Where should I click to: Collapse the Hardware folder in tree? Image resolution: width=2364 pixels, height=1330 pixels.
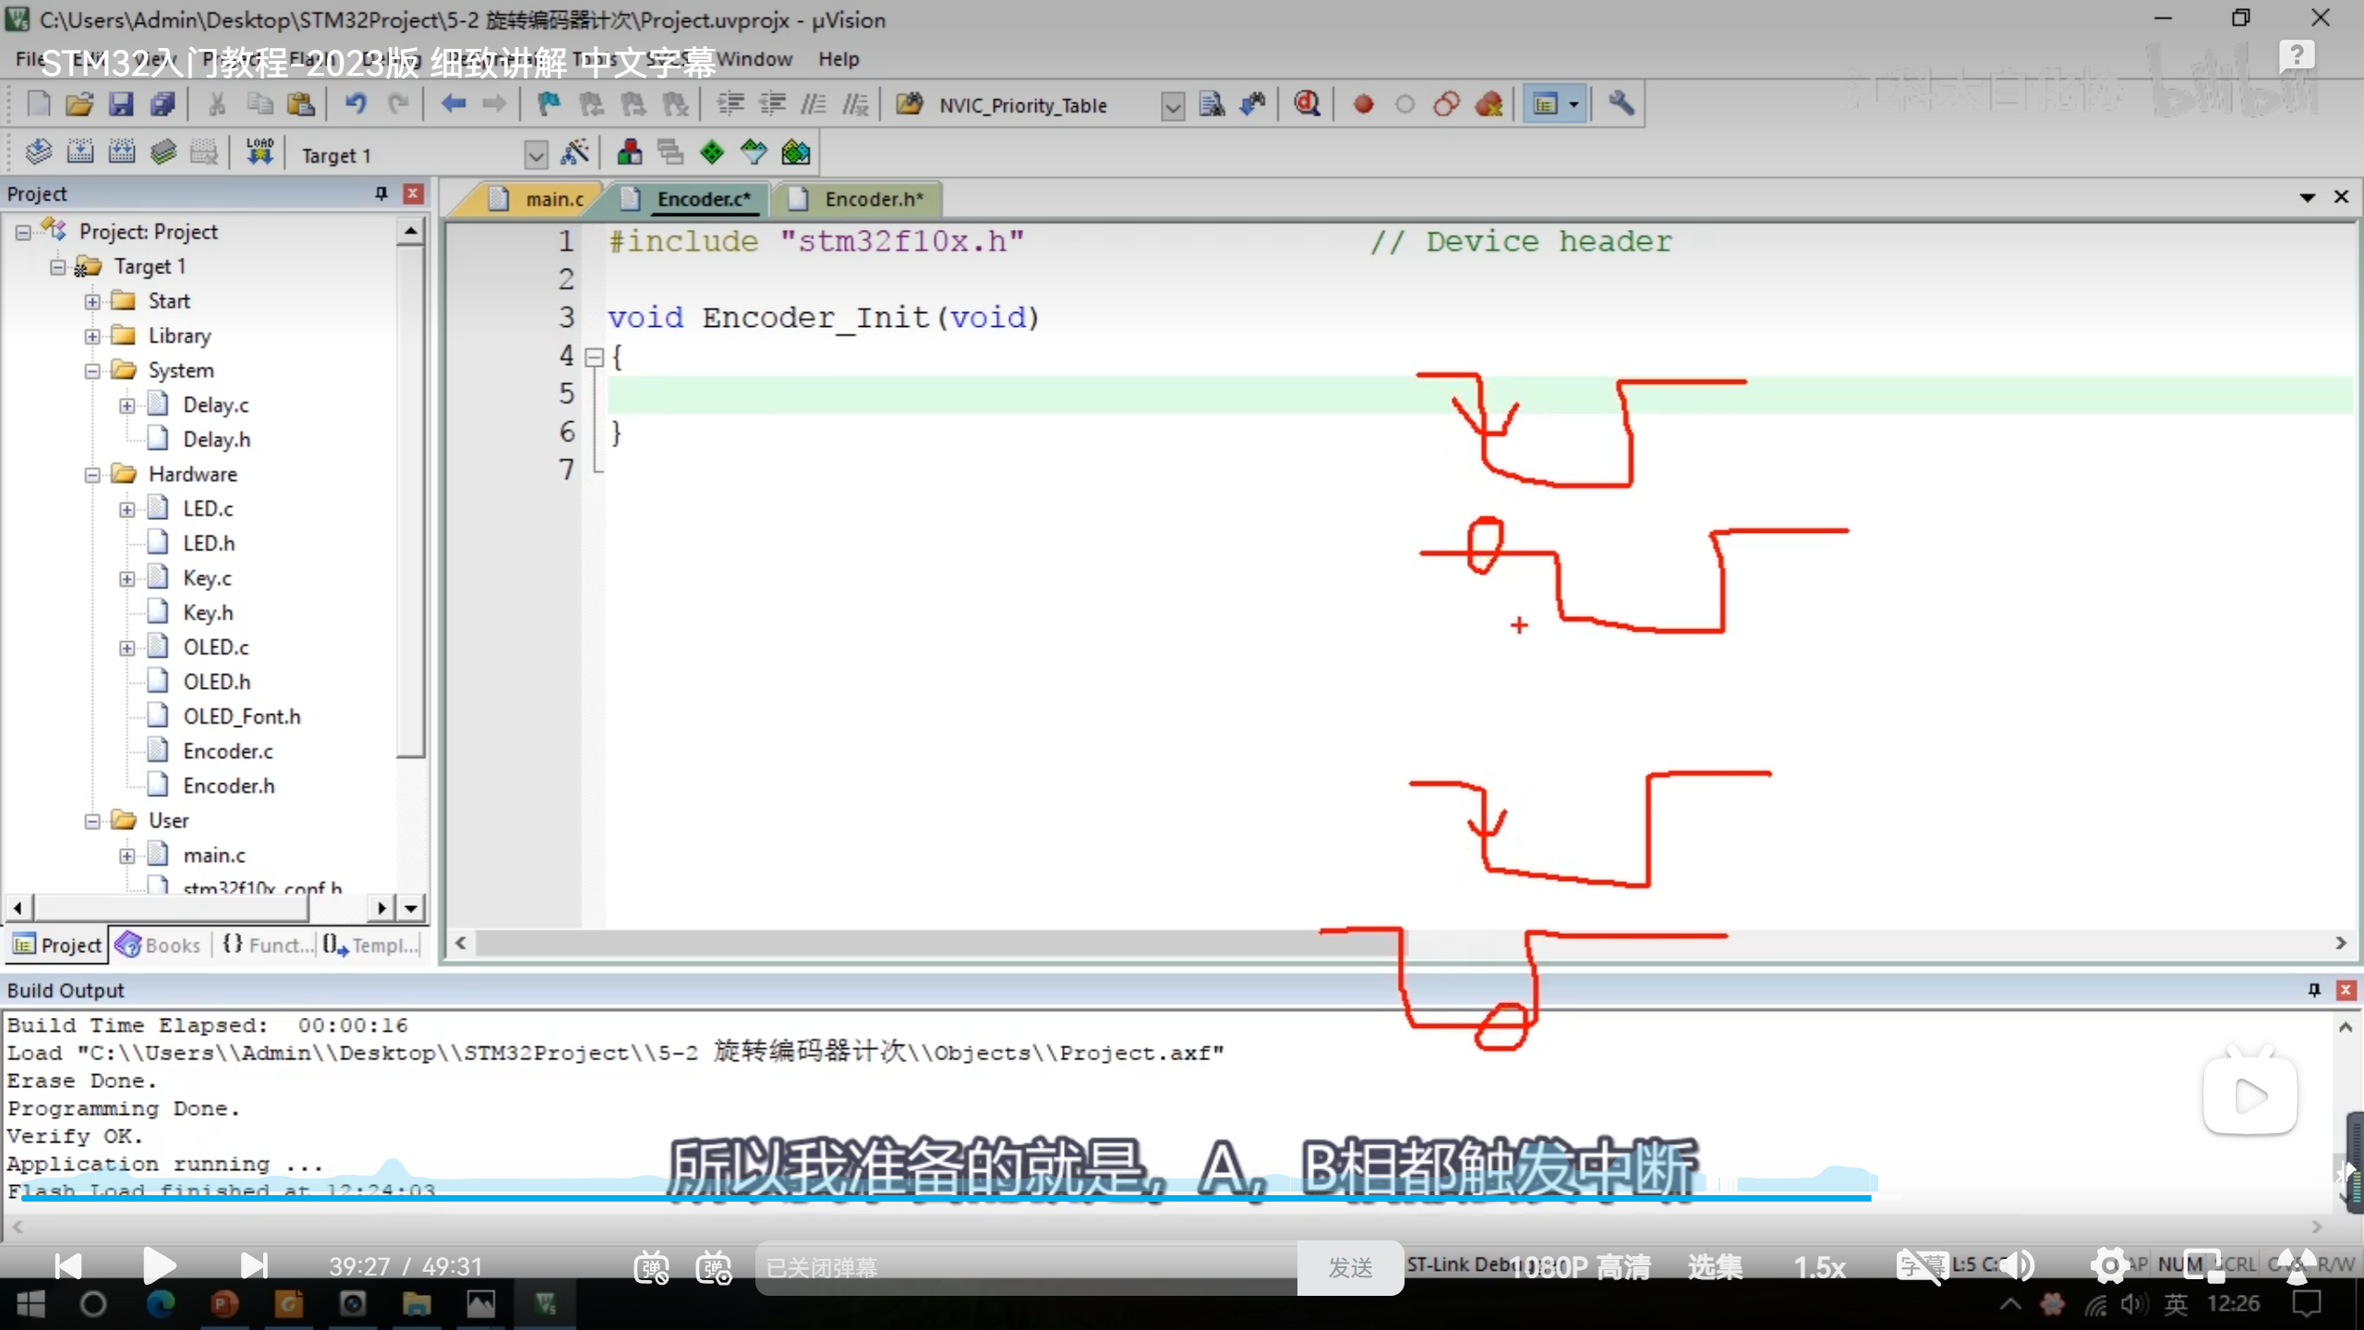coord(92,475)
